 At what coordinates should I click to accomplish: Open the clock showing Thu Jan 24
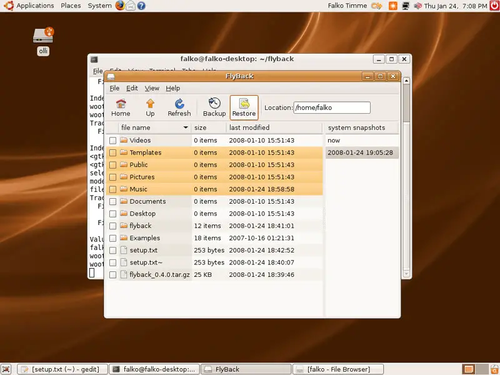coord(456,6)
